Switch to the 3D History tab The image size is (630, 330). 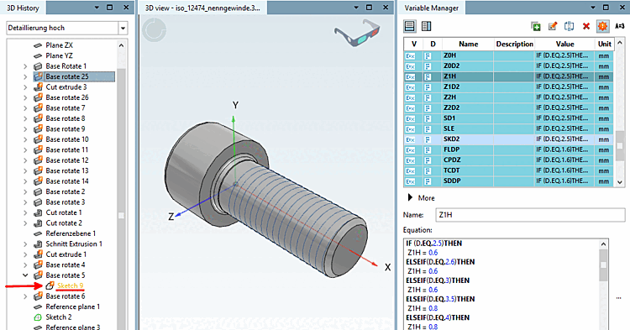(x=23, y=8)
